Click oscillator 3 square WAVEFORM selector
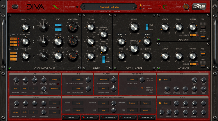Screen dimensions: 218x121 (x=73, y=56)
